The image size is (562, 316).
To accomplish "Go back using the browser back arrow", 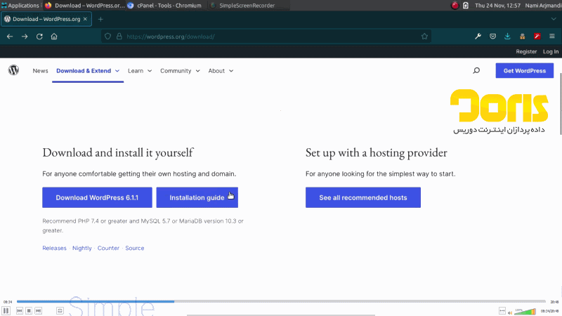I will coord(10,37).
